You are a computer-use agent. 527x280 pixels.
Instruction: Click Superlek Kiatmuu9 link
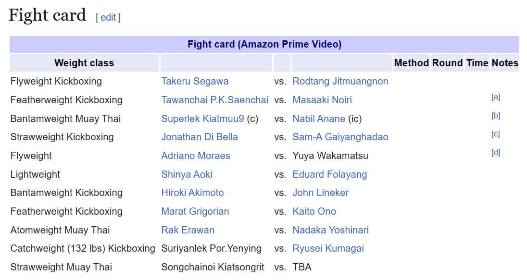(202, 119)
